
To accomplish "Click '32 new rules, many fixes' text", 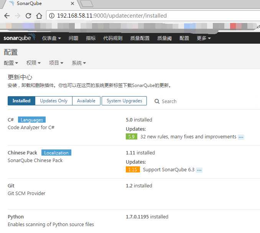I will pos(188,137).
